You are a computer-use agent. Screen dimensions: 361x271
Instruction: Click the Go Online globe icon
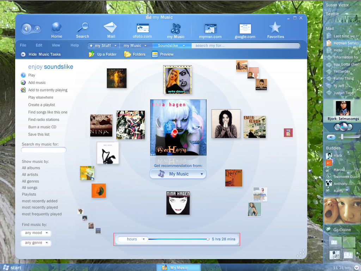pyautogui.click(x=328, y=229)
